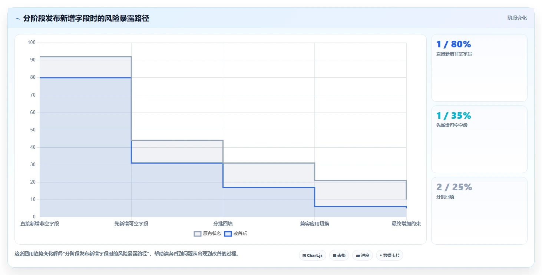
Task: Select the 进度 tag chip
Action: tap(363, 255)
